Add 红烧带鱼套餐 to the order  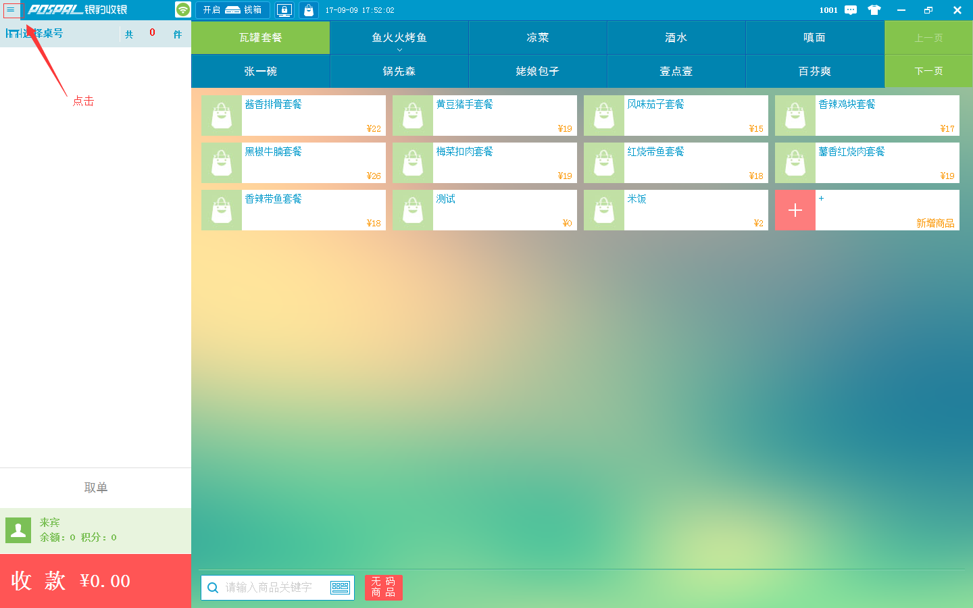click(676, 163)
